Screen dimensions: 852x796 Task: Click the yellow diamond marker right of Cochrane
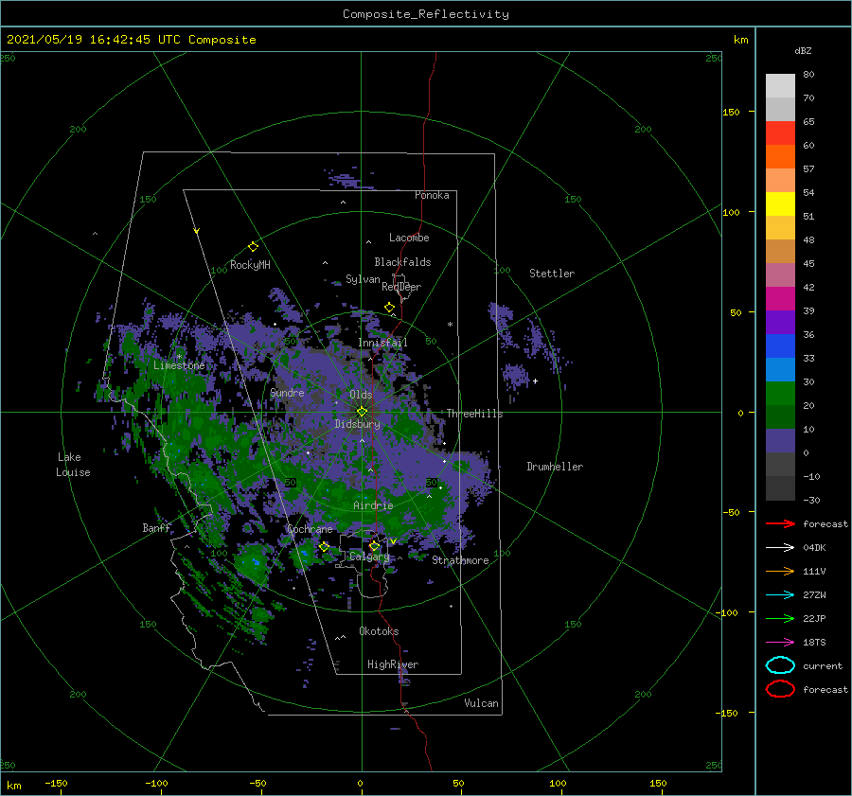coord(325,547)
